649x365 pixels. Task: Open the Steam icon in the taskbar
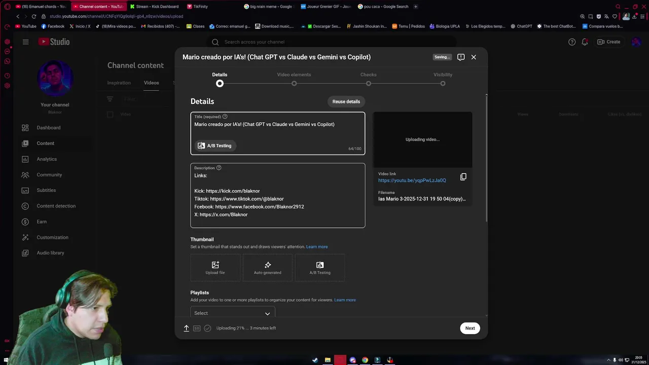point(315,360)
